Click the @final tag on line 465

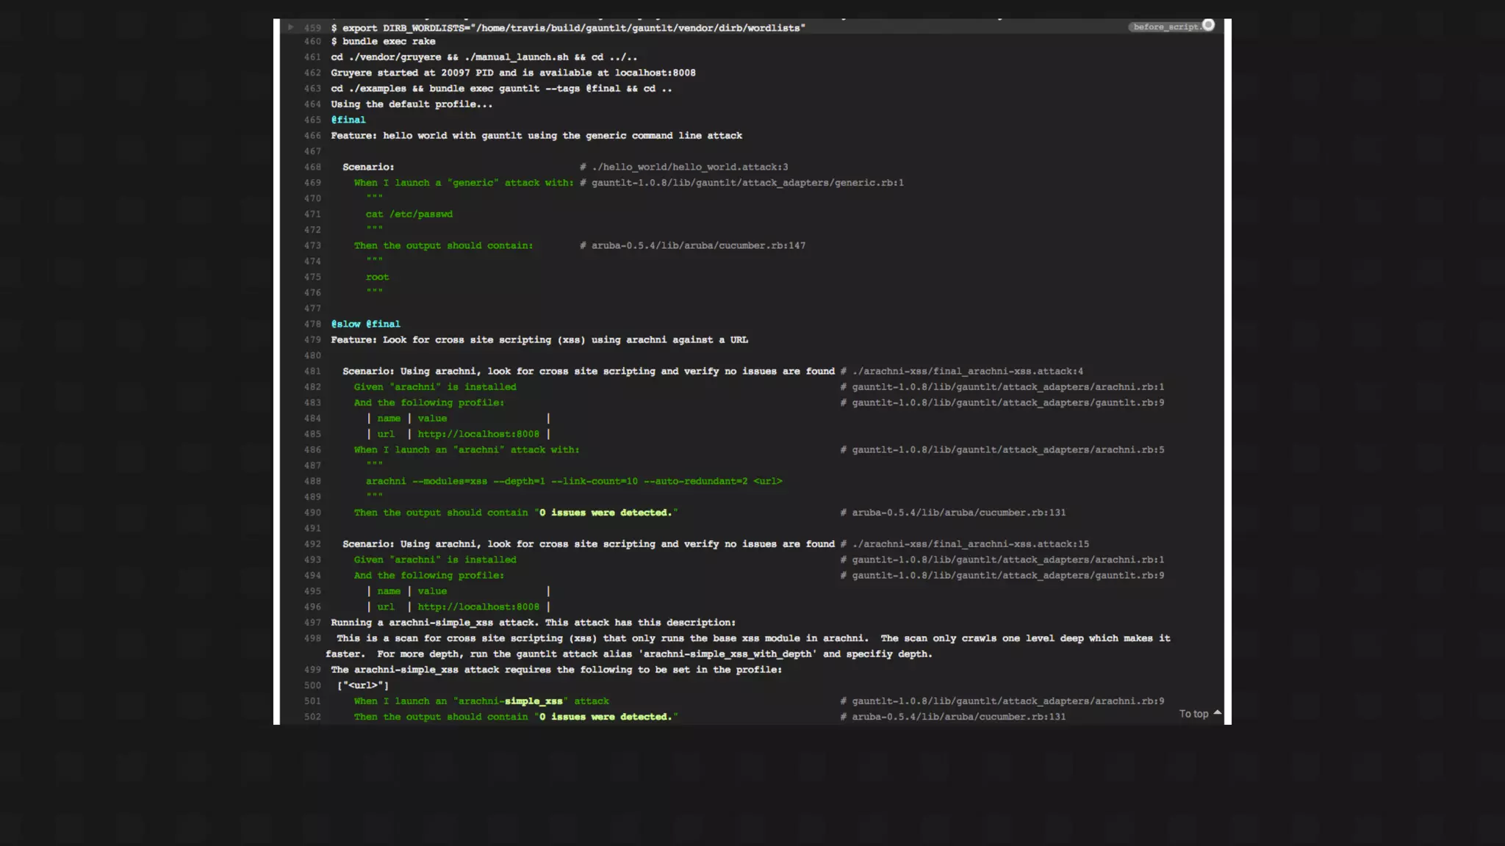coord(348,120)
